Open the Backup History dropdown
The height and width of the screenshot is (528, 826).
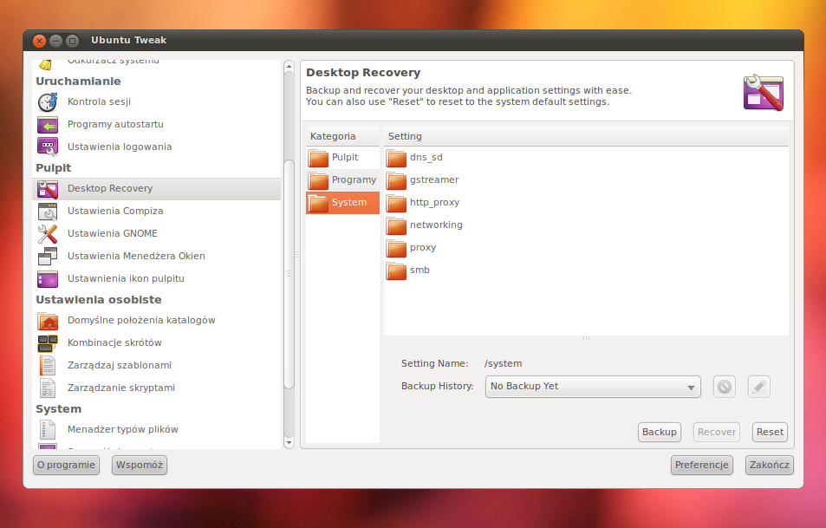tap(593, 387)
